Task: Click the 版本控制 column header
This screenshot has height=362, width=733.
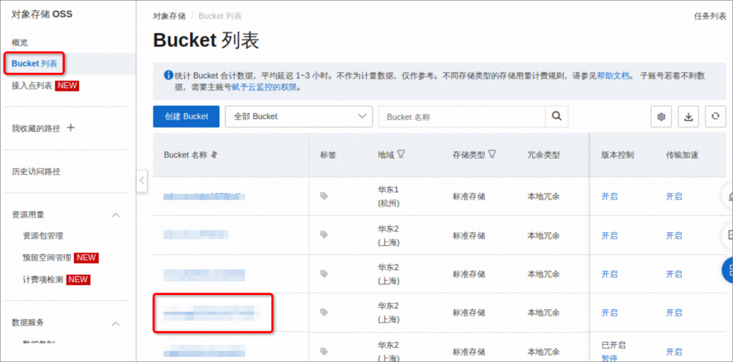Action: click(618, 155)
